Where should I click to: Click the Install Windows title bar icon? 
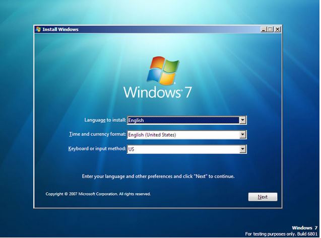pyautogui.click(x=38, y=30)
